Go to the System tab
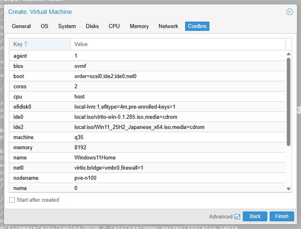This screenshot has height=229, width=301. [x=67, y=26]
